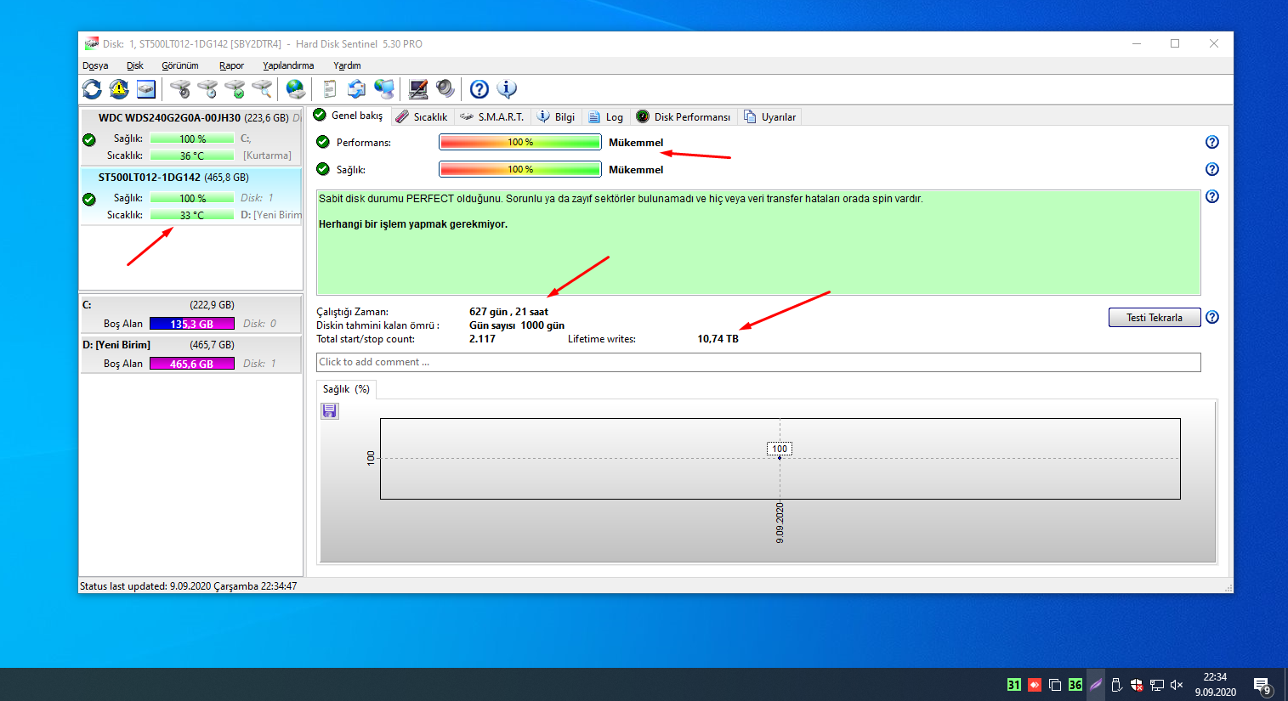This screenshot has height=701, width=1288.
Task: Click the green 36 temperature tray icon
Action: [x=1075, y=685]
